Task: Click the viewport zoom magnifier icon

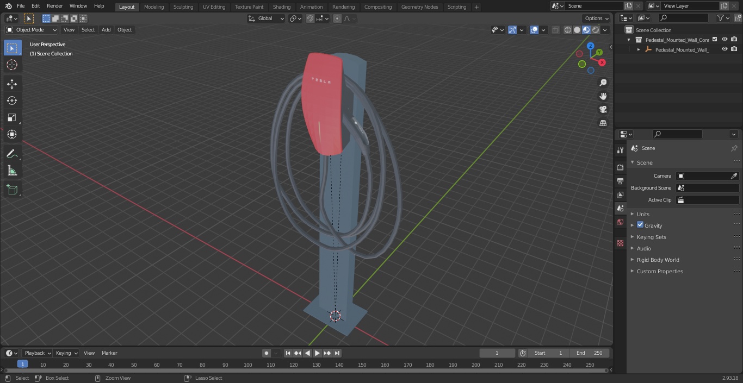Action: 603,83
